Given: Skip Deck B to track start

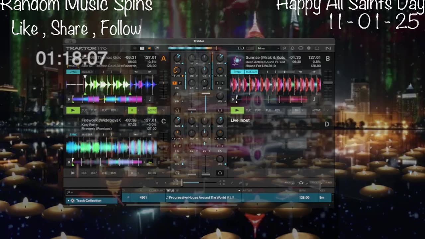Looking at the screenshot, I should pyautogui.click(x=233, y=99).
